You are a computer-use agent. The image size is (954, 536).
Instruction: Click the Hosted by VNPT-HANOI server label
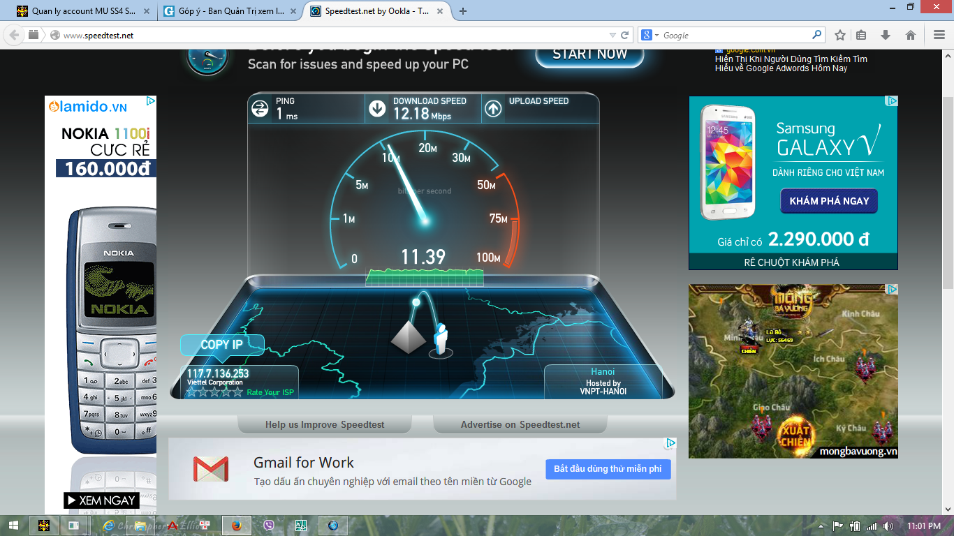[603, 387]
